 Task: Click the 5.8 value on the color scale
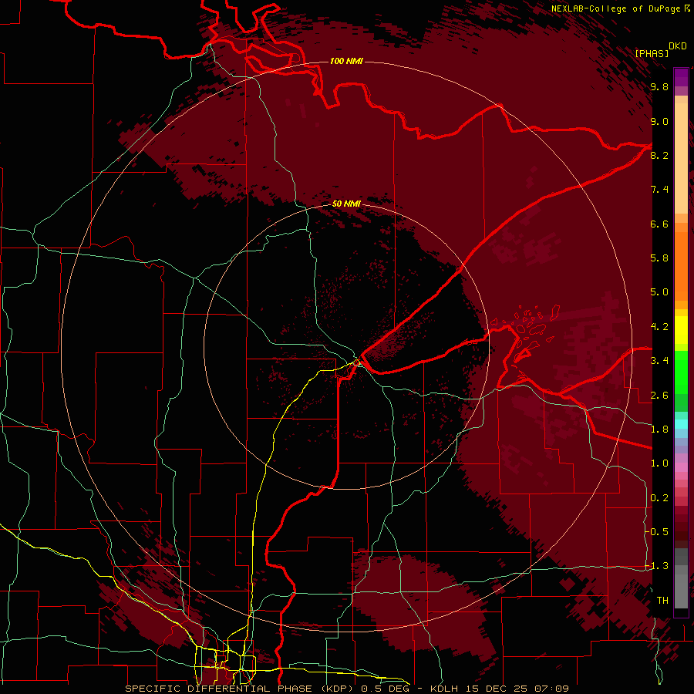pos(659,258)
